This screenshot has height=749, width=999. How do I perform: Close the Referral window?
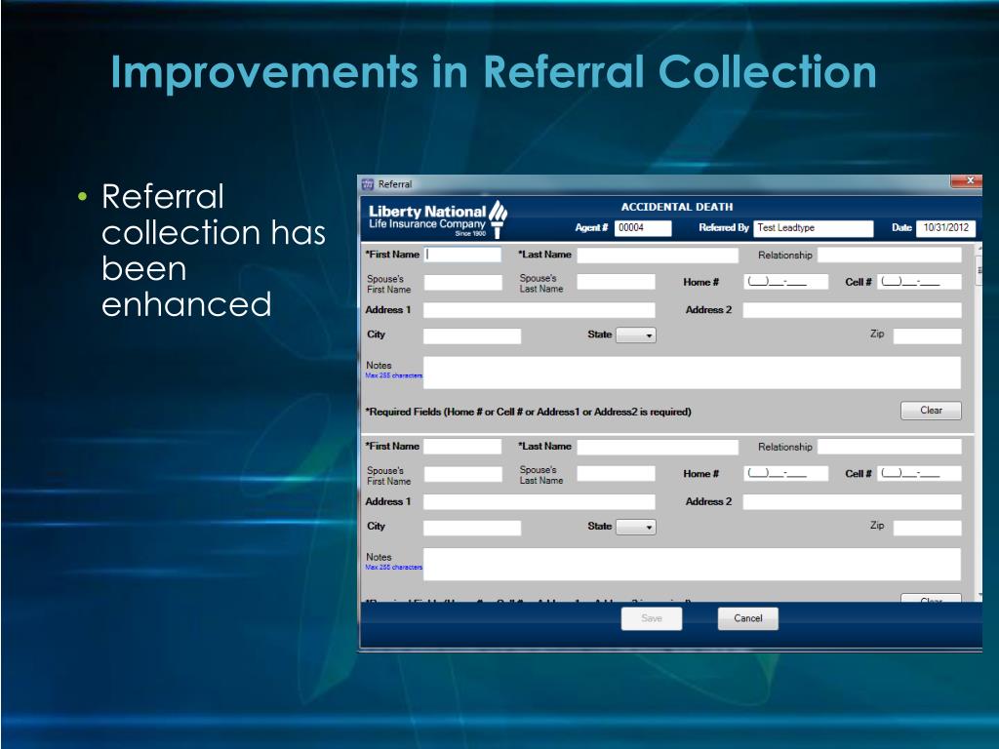pyautogui.click(x=966, y=181)
